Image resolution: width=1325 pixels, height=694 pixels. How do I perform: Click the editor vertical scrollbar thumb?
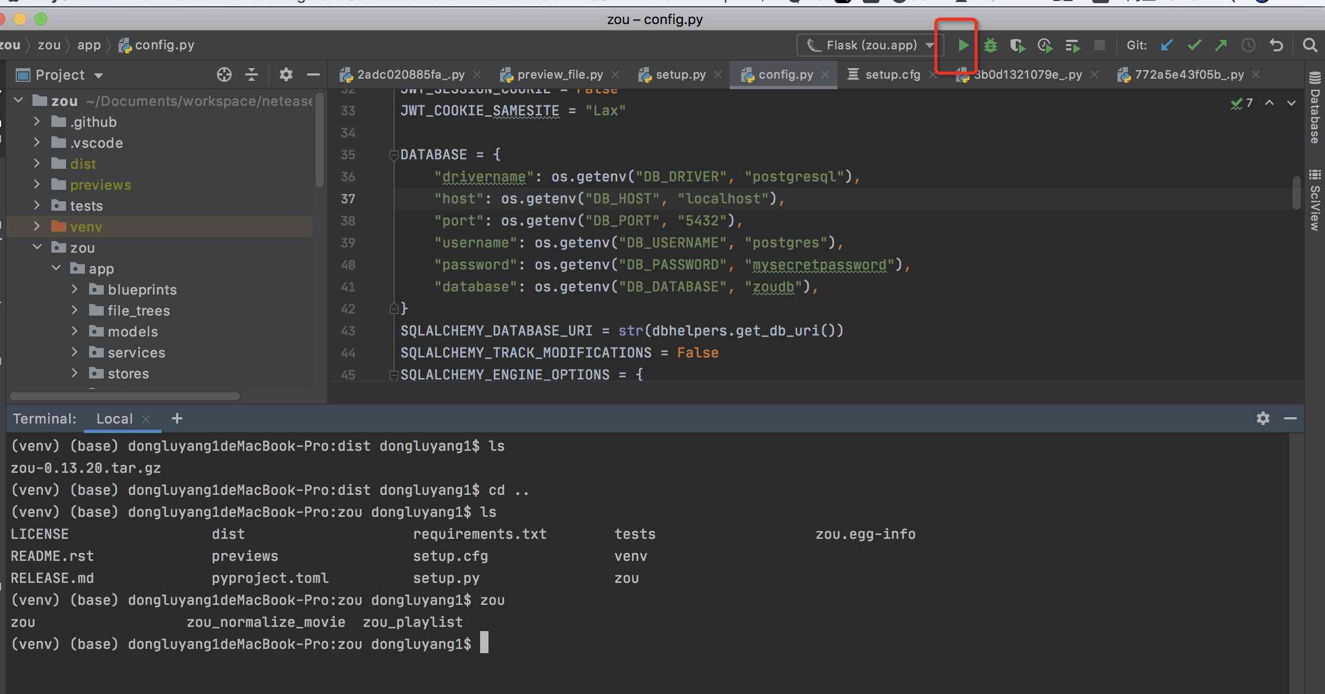1297,192
